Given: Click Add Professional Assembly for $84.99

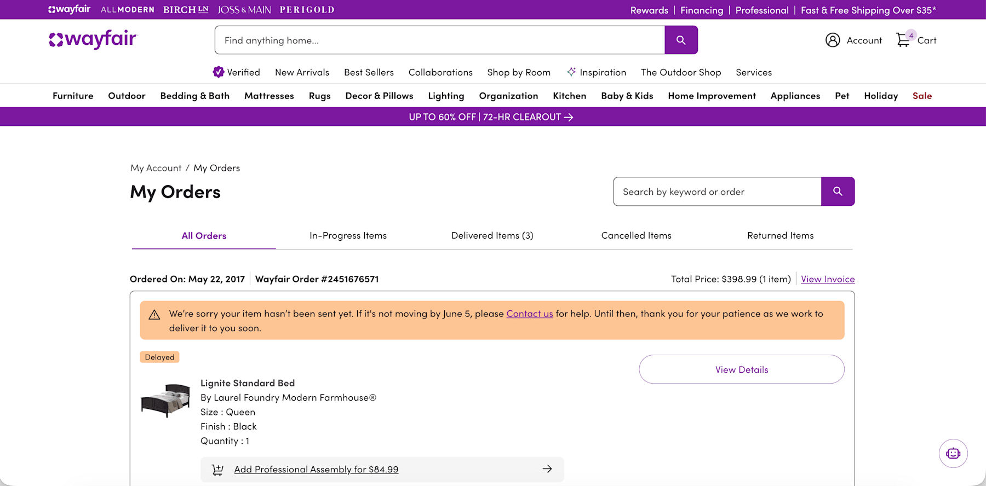Looking at the screenshot, I should (316, 470).
